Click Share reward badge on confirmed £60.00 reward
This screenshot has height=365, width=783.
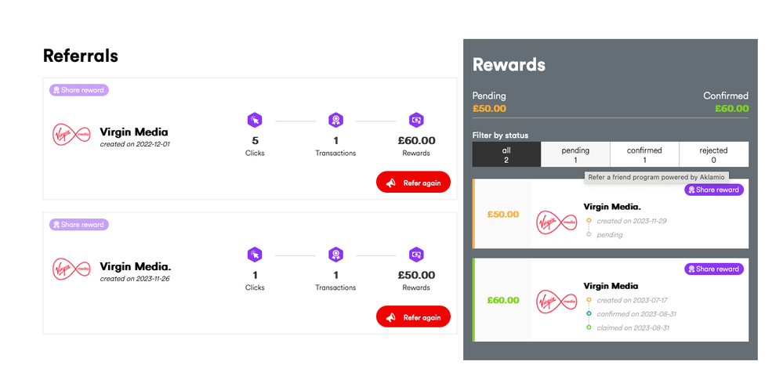coord(714,269)
